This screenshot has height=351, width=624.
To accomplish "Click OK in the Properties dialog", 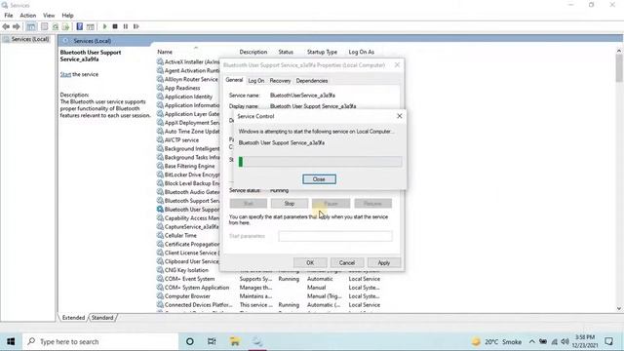I will click(x=310, y=262).
